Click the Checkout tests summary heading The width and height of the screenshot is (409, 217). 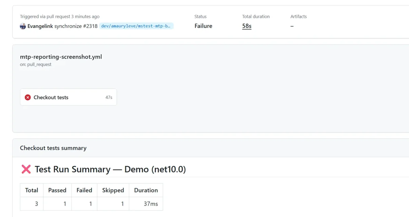click(53, 148)
